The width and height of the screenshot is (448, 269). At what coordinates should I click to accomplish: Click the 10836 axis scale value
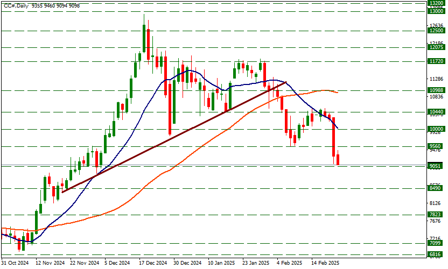(x=436, y=97)
